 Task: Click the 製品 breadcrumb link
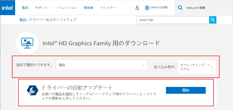tap(23, 20)
